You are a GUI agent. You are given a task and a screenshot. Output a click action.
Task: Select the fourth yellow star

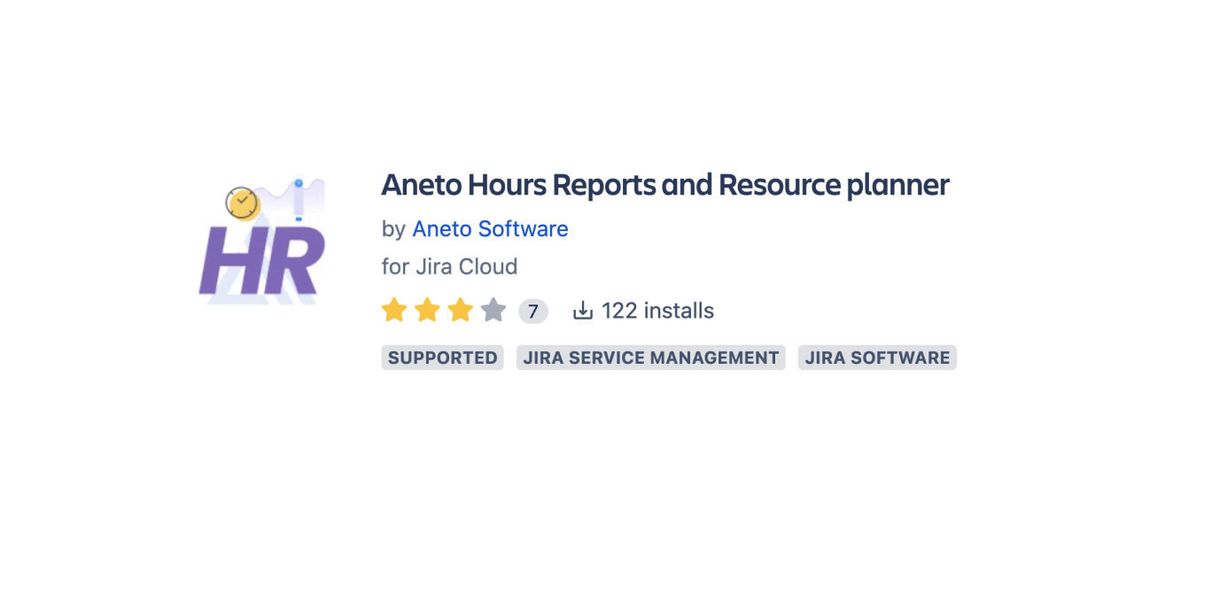click(x=493, y=310)
